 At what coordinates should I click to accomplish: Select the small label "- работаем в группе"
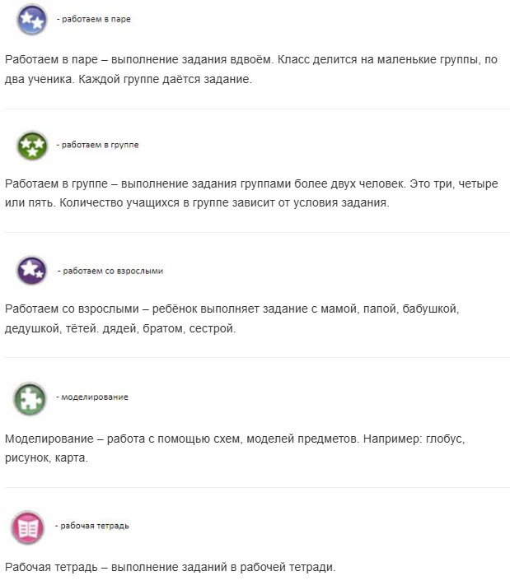click(x=97, y=145)
